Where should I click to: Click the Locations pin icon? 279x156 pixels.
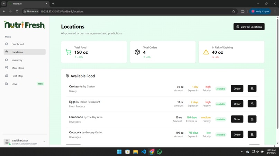[x=7, y=52]
